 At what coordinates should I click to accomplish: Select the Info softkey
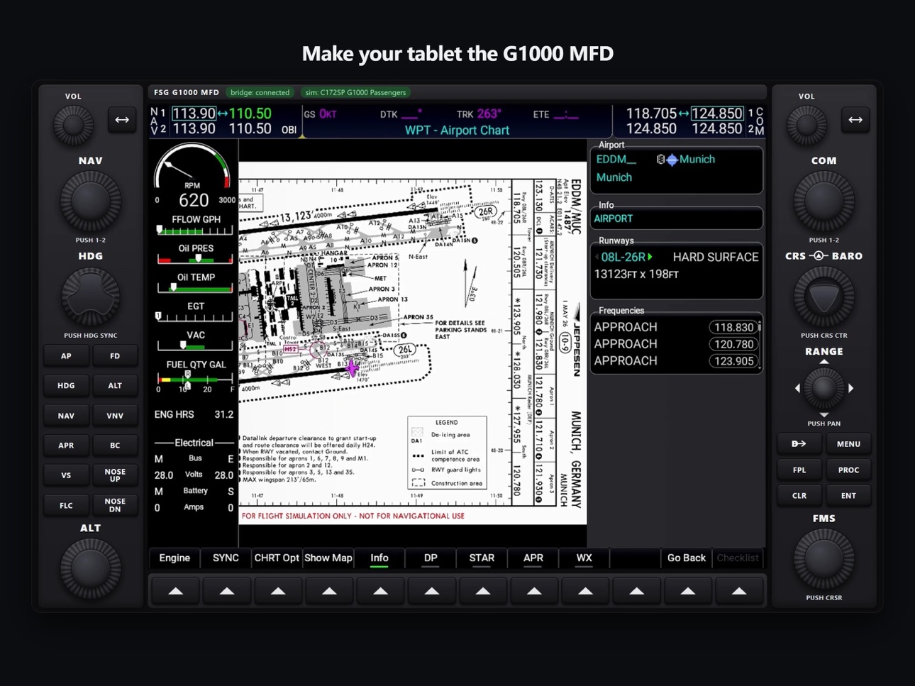click(379, 558)
